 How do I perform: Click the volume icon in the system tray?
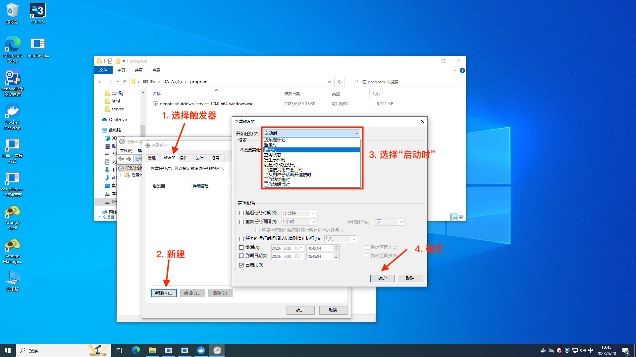(583, 350)
